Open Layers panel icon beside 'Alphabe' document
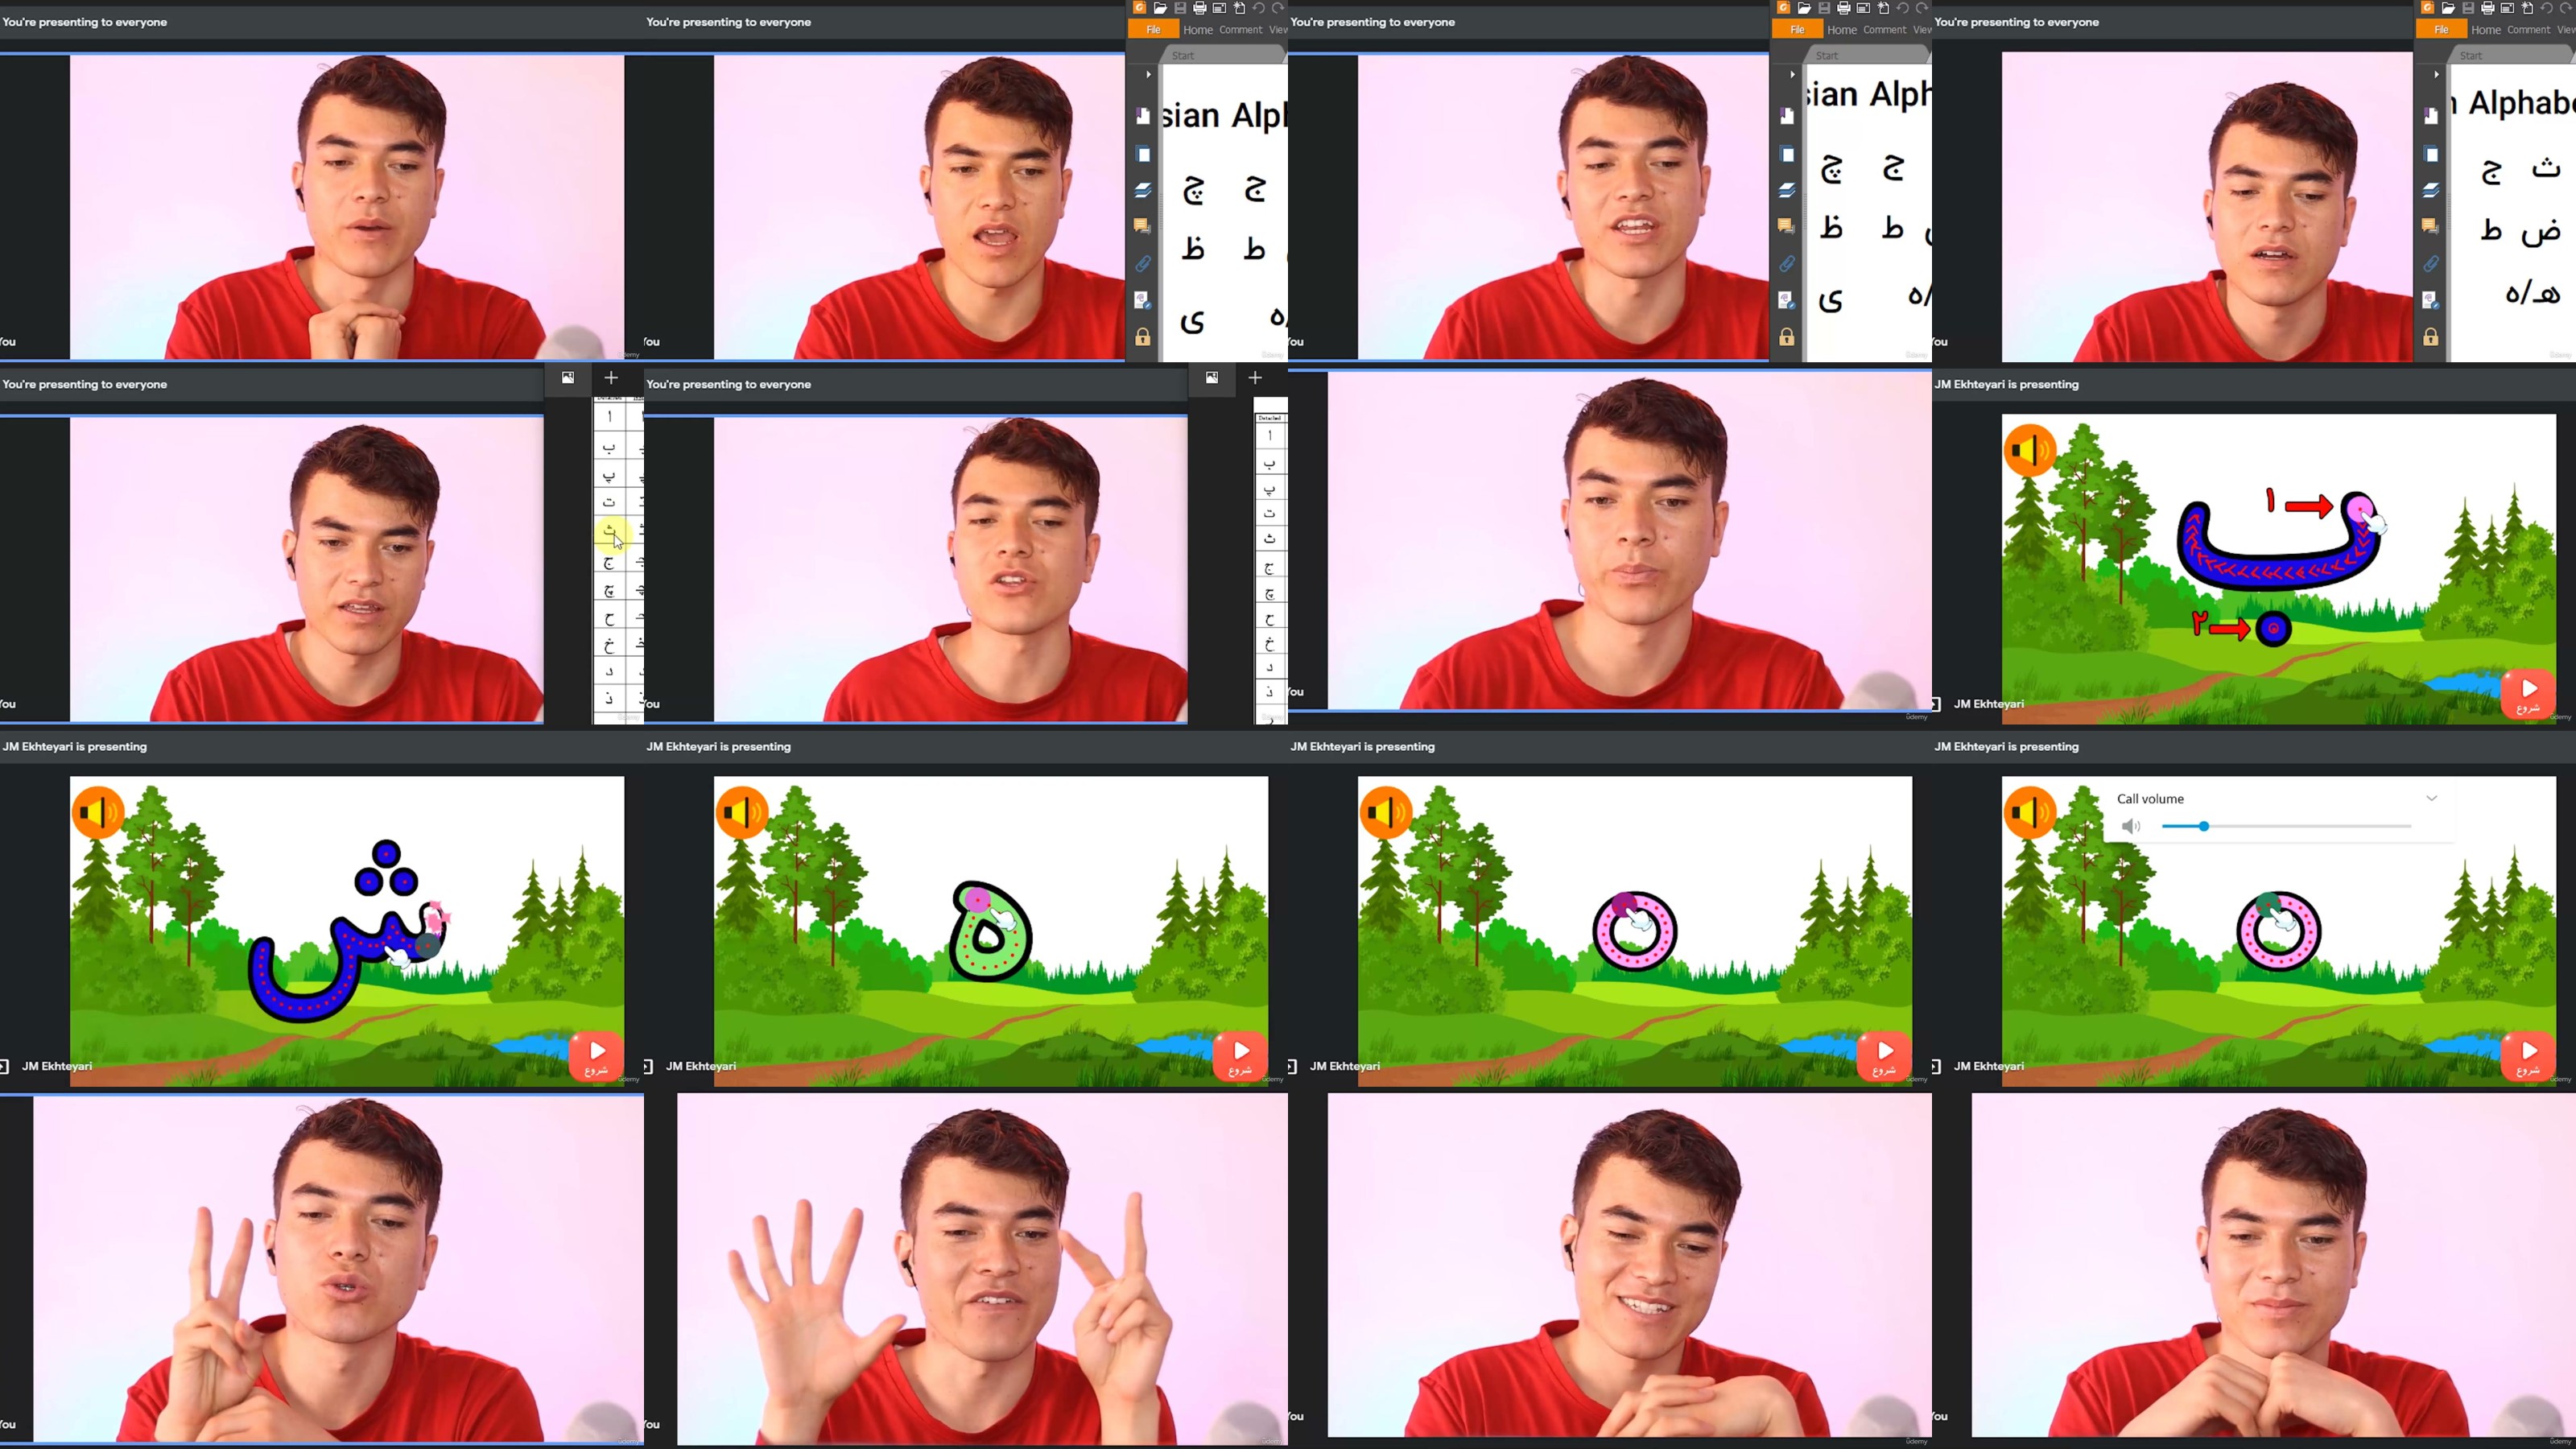This screenshot has width=2576, height=1449. pyautogui.click(x=2430, y=190)
